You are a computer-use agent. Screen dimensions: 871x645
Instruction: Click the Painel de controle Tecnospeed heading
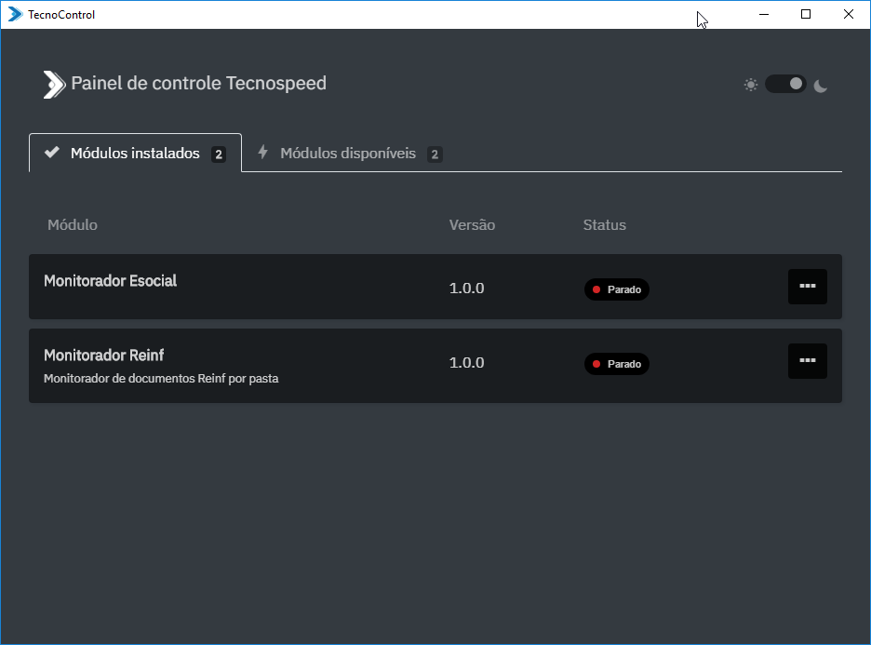[x=199, y=84]
